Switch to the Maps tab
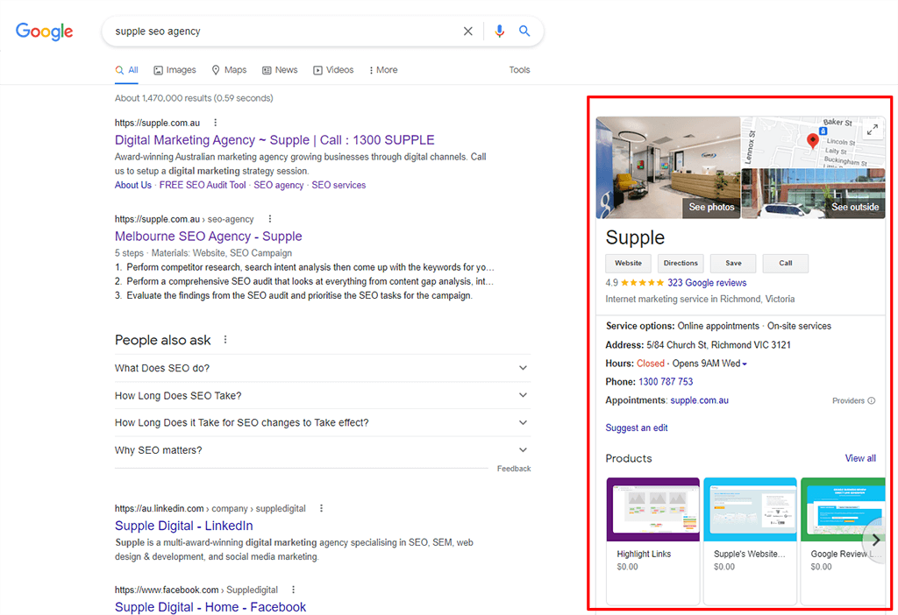Image resolution: width=898 pixels, height=615 pixels. pyautogui.click(x=229, y=70)
